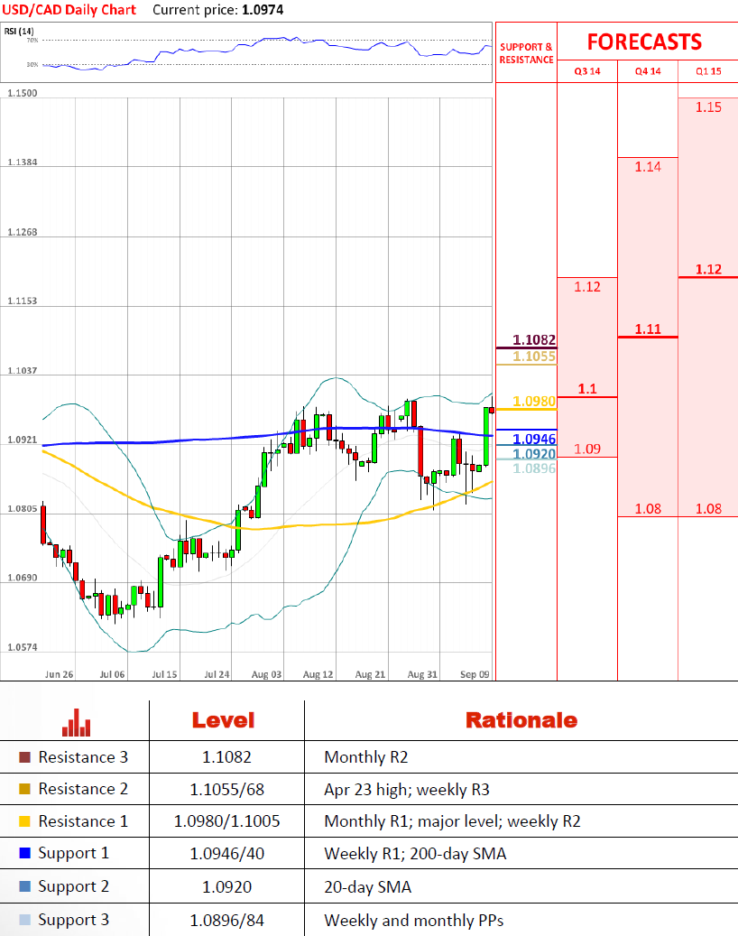Image resolution: width=738 pixels, height=936 pixels.
Task: Click the Q4 14 forecast high 1.14
Action: tap(648, 167)
